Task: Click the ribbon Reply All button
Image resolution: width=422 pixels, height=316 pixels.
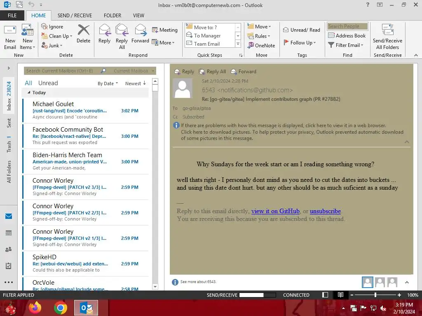Action: pos(122,37)
